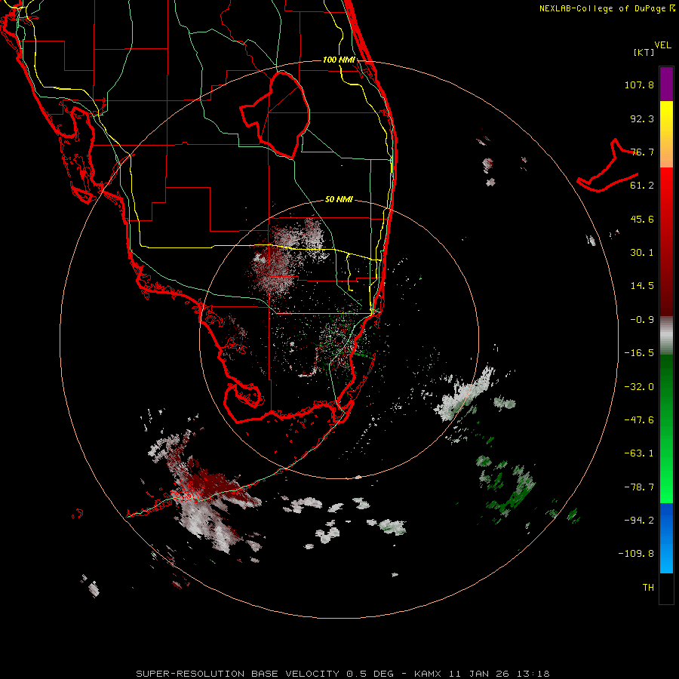Pick the gray near-zero segment of the scale
The width and height of the screenshot is (679, 679).
pyautogui.click(x=666, y=336)
